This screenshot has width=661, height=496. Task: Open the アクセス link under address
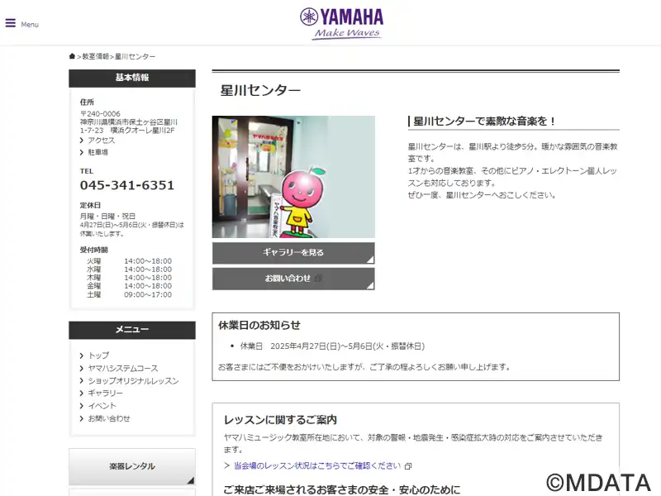(101, 141)
